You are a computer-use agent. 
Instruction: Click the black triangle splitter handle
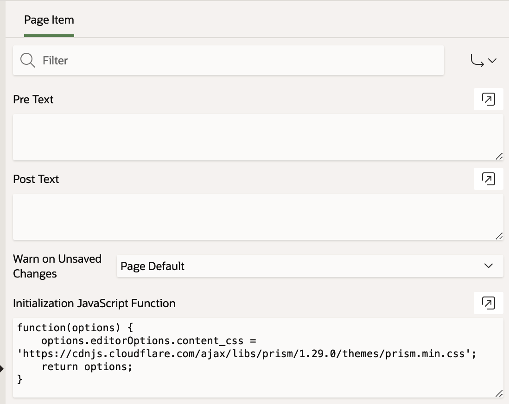click(2, 369)
